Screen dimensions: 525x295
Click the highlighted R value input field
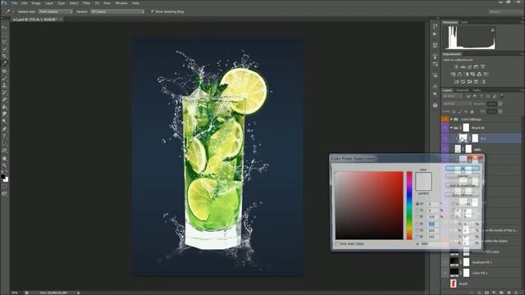coord(432,224)
